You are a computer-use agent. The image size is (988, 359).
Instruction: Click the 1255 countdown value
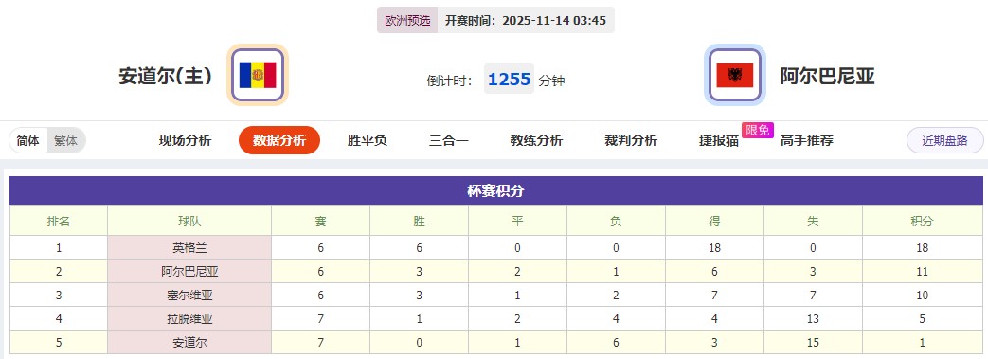[509, 80]
